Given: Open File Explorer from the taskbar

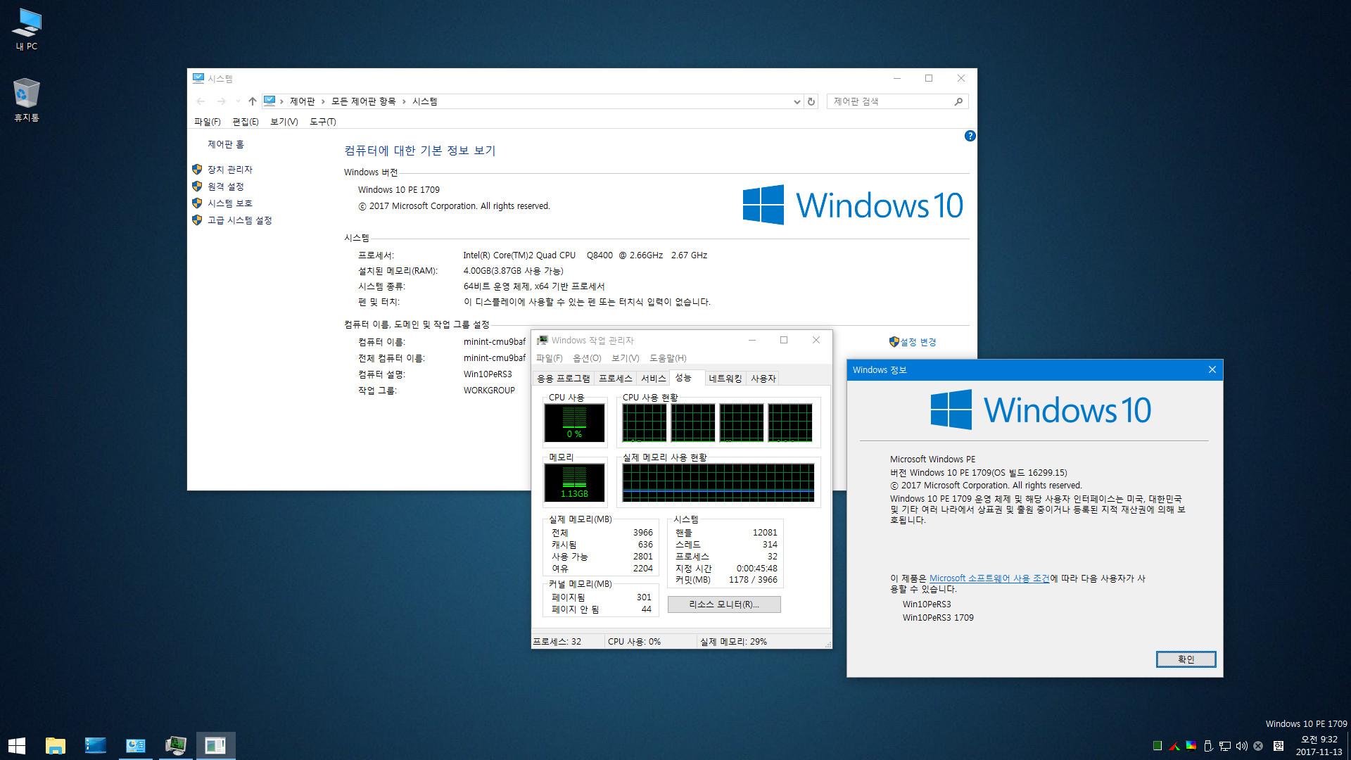Looking at the screenshot, I should pos(56,745).
